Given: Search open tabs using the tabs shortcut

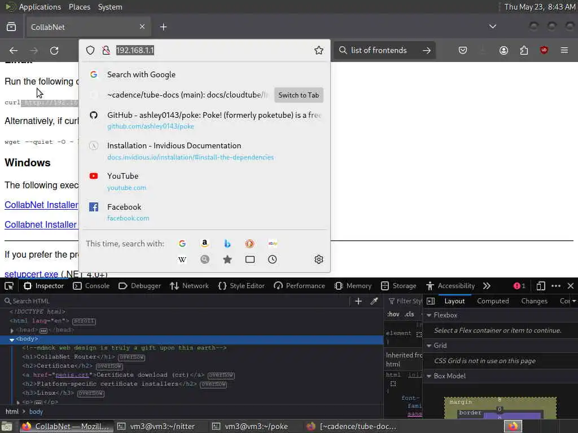Looking at the screenshot, I should pyautogui.click(x=250, y=259).
